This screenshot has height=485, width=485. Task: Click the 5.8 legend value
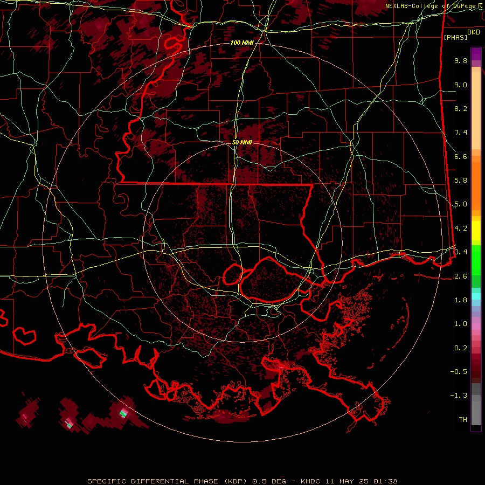pos(461,181)
